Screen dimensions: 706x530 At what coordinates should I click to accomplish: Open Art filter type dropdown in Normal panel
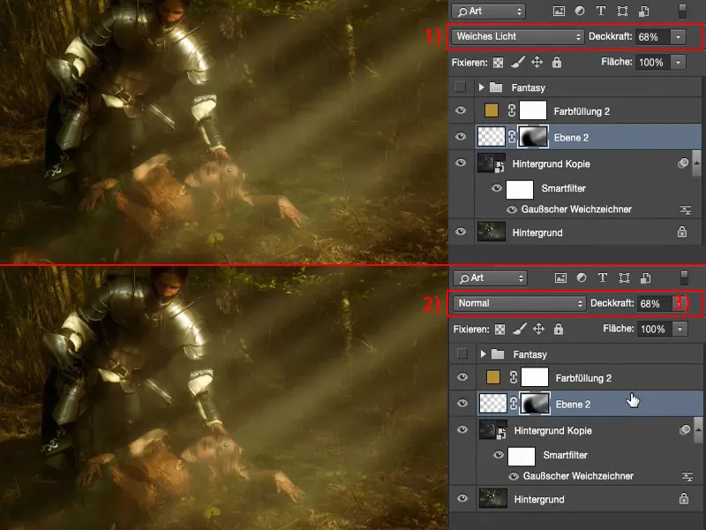(x=491, y=278)
